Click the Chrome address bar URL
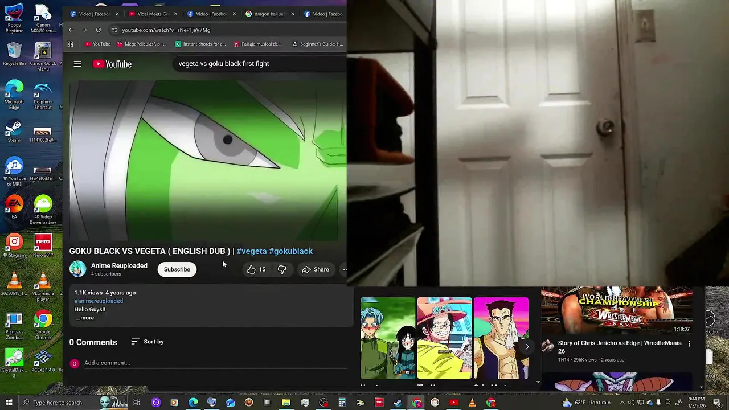The image size is (729, 410). pyautogui.click(x=166, y=30)
